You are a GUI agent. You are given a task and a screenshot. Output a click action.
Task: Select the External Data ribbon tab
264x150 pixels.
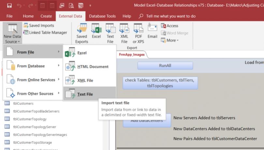pos(70,16)
